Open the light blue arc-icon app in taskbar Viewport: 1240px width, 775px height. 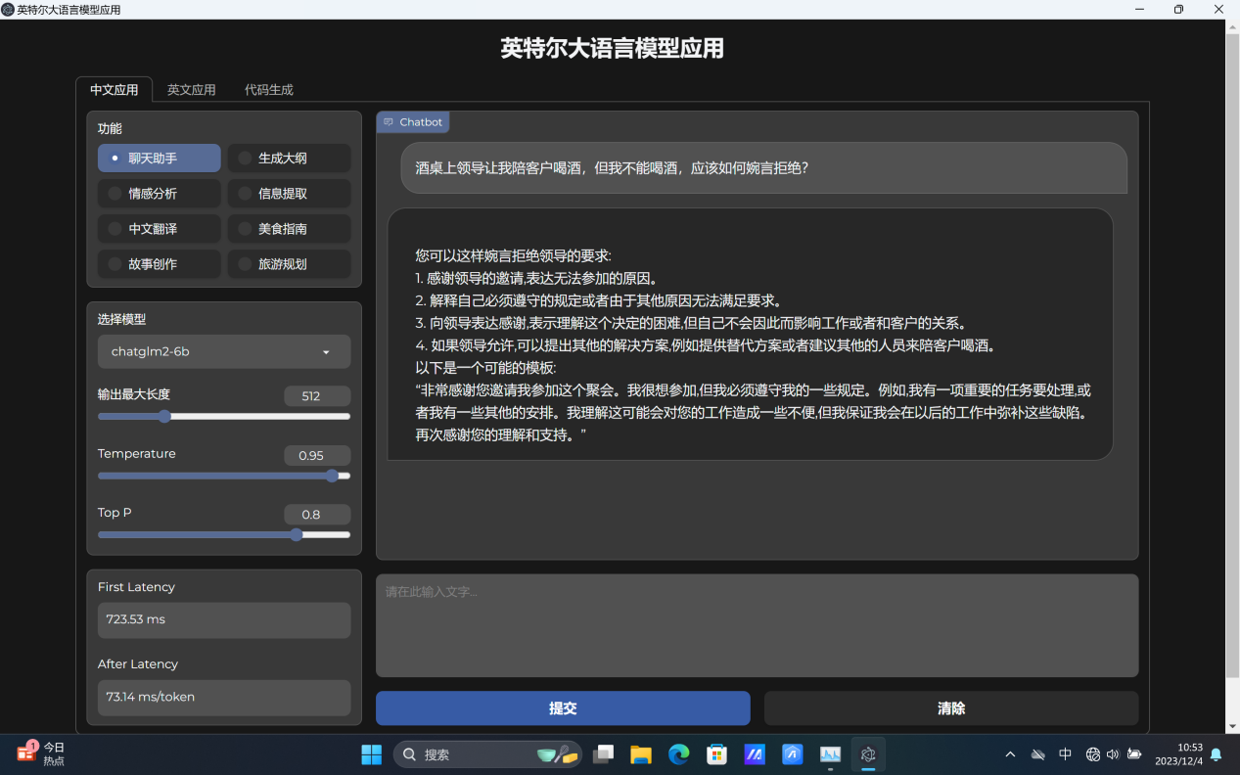[793, 754]
